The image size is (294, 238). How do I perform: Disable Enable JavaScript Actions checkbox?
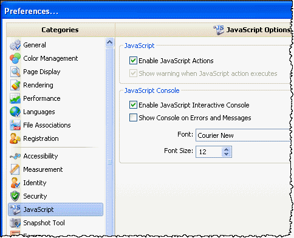[133, 61]
